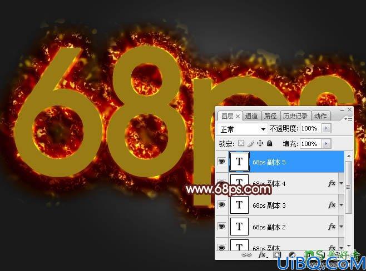This screenshot has width=366, height=271.
Task: Switch to the 动作 (Actions) tab
Action: click(320, 116)
